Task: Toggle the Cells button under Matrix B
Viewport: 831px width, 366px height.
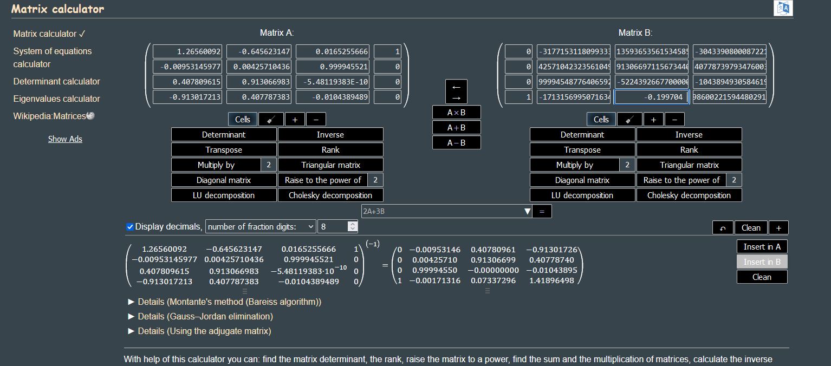Action: [601, 120]
